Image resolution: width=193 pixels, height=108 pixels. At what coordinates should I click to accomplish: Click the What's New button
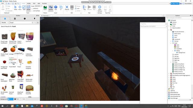coord(175,4)
